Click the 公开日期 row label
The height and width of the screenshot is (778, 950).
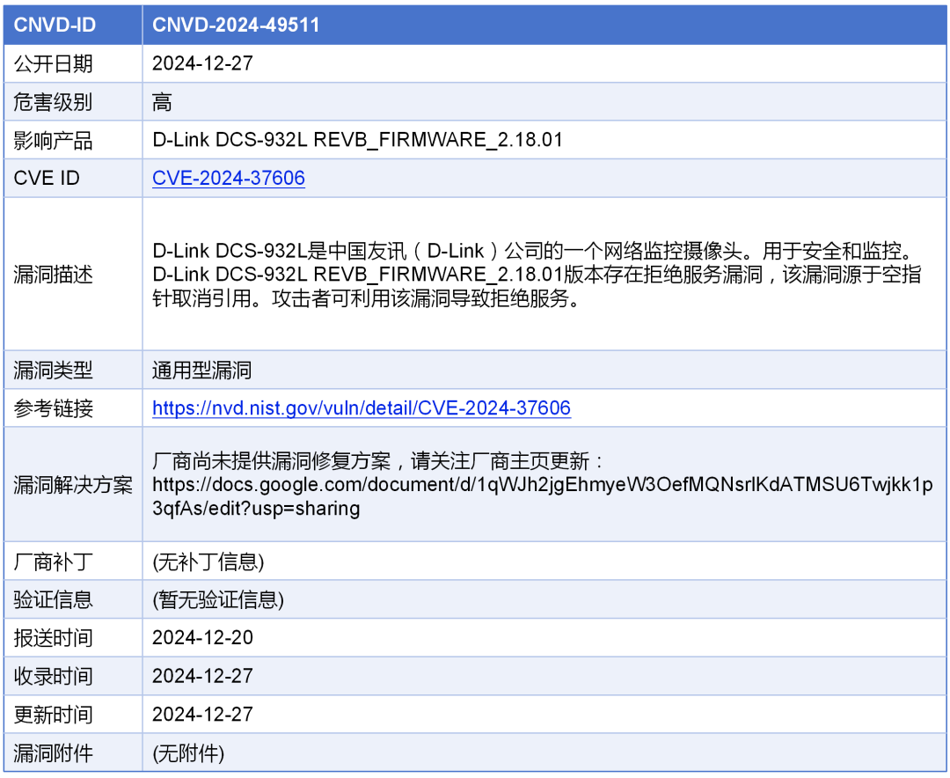[54, 63]
